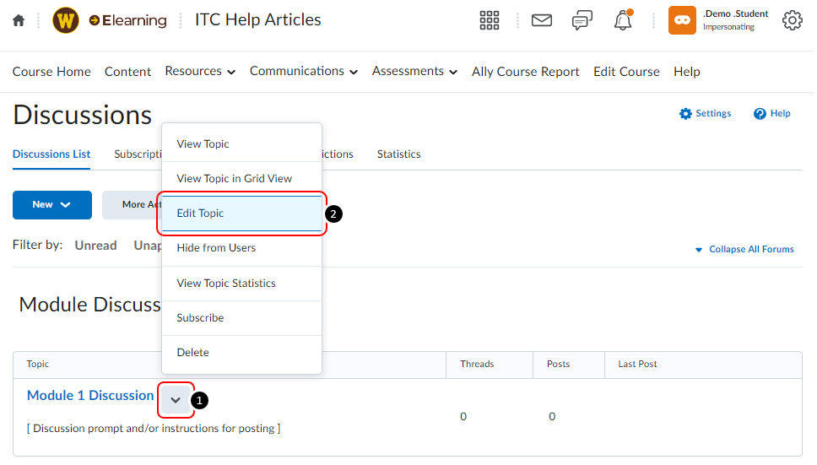Open the Elearning logo link
The height and width of the screenshot is (465, 817).
pos(128,20)
